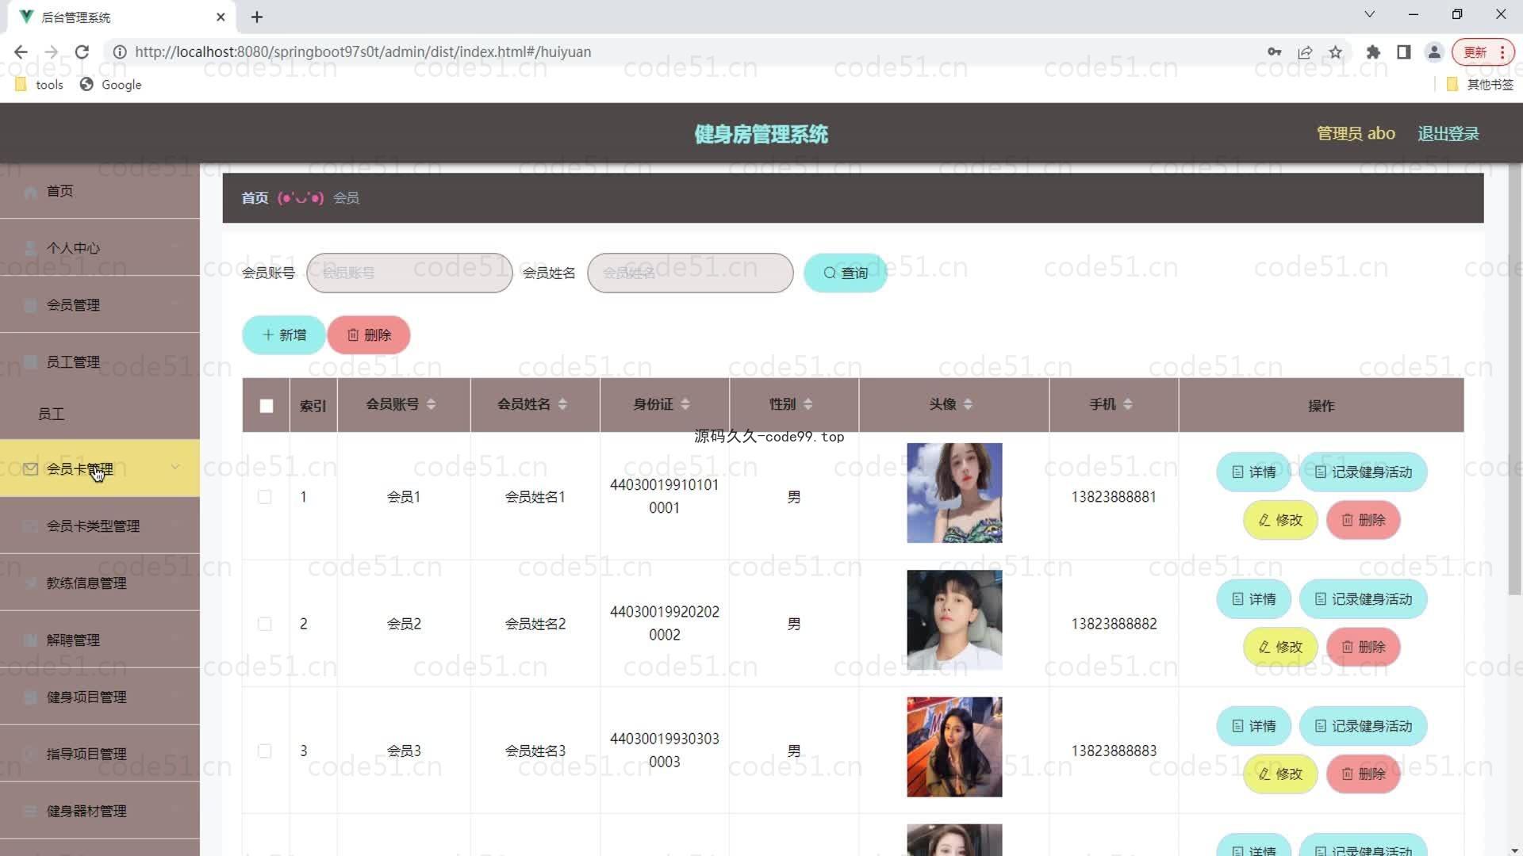This screenshot has width=1523, height=856.
Task: Click the 删除 batch delete button
Action: tap(369, 335)
